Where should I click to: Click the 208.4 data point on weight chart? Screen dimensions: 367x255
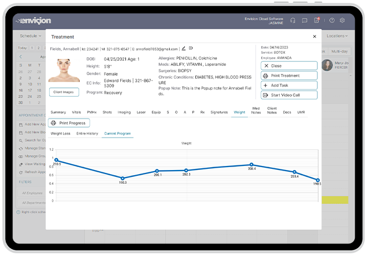[x=251, y=164]
